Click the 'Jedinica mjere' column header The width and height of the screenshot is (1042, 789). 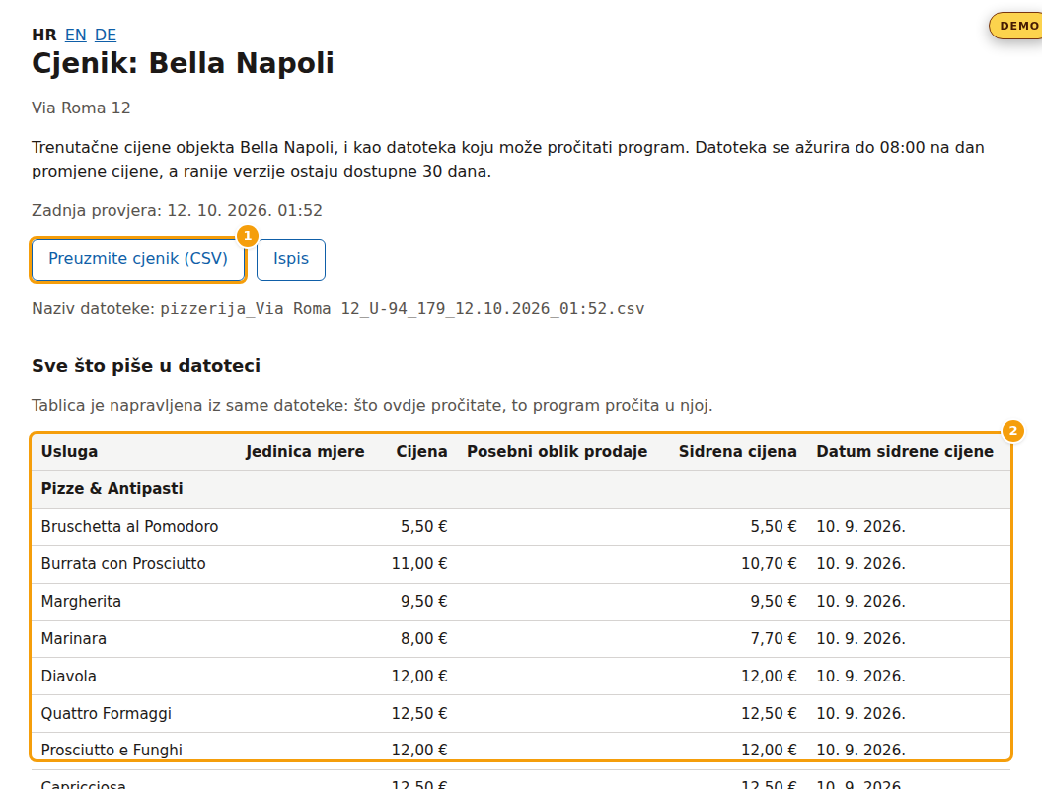[305, 452]
